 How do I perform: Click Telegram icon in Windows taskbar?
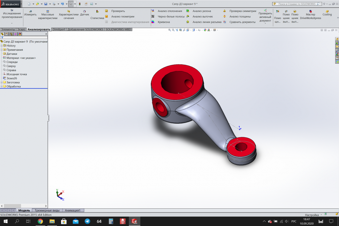click(x=87, y=221)
